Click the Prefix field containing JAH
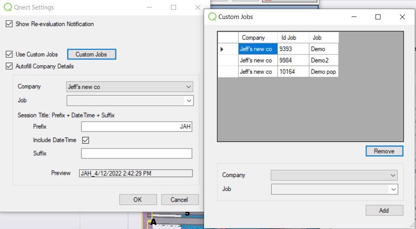Image resolution: width=416 pixels, height=229 pixels. coord(137,127)
